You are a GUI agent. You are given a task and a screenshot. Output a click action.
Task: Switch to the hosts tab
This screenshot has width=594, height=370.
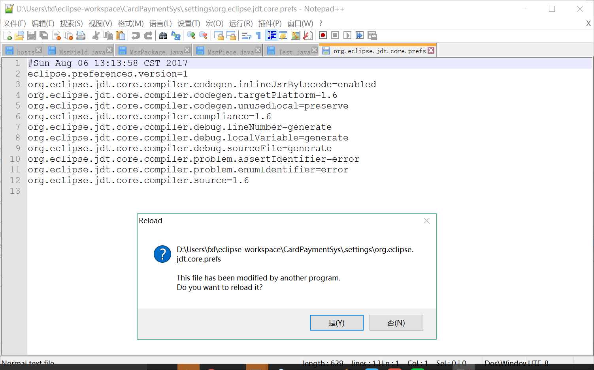(x=22, y=51)
